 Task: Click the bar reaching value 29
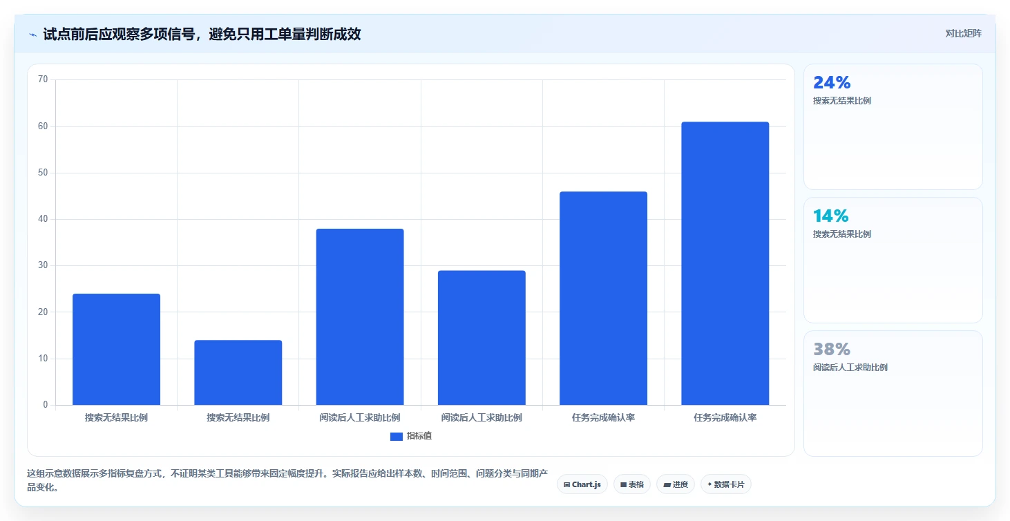coord(482,337)
